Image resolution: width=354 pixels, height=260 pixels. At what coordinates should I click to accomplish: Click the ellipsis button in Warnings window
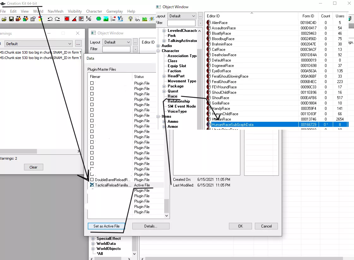78,44
